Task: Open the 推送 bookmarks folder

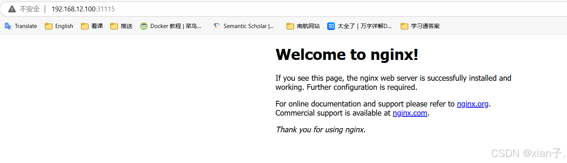Action: 121,26
